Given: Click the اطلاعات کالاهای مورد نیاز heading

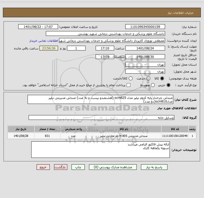Looking at the screenshot, I should [177, 108].
